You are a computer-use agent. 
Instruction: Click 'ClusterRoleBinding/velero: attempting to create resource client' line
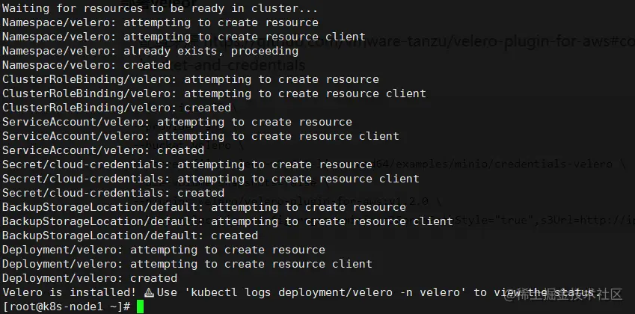coord(214,93)
